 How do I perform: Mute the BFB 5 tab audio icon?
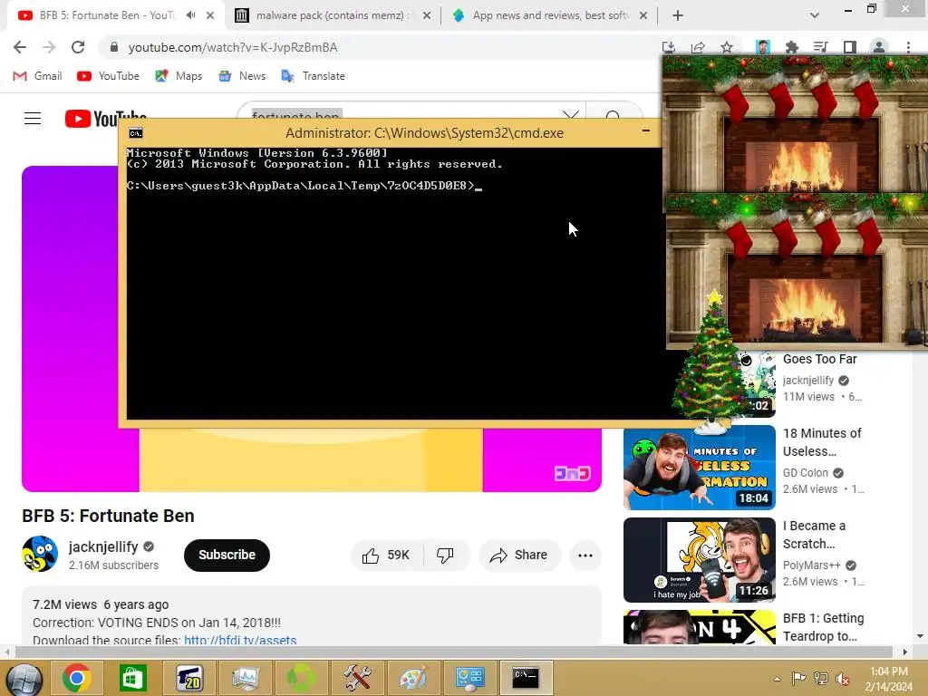190,15
